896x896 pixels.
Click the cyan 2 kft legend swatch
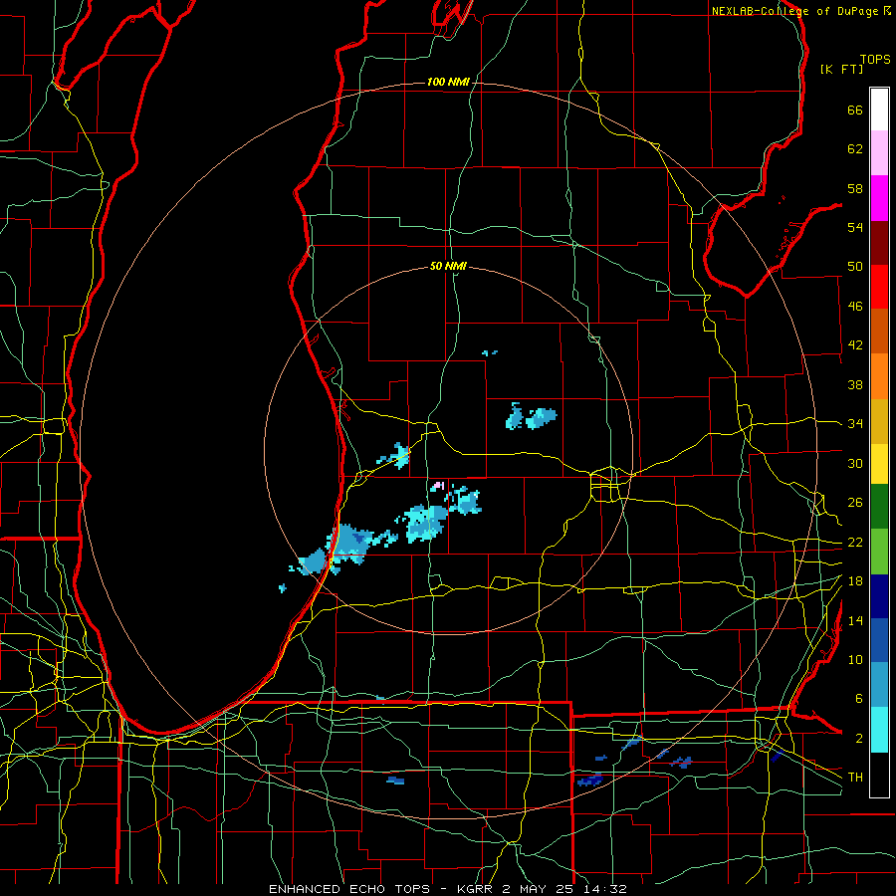[x=879, y=730]
